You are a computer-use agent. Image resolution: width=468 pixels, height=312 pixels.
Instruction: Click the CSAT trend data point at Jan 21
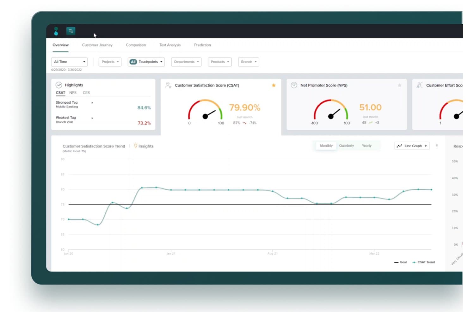pos(171,190)
